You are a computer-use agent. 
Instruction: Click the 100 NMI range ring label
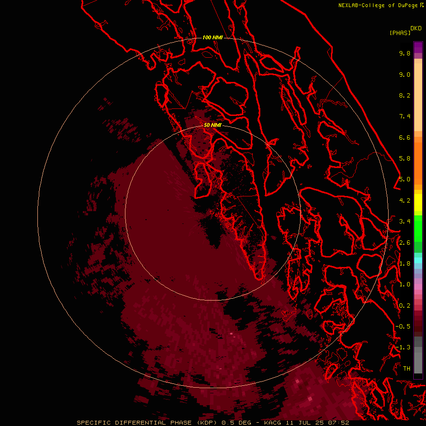(213, 37)
